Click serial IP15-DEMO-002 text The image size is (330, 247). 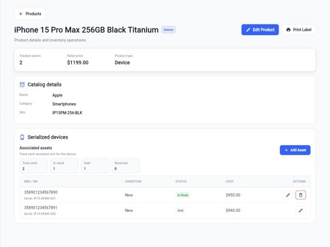[40, 214]
